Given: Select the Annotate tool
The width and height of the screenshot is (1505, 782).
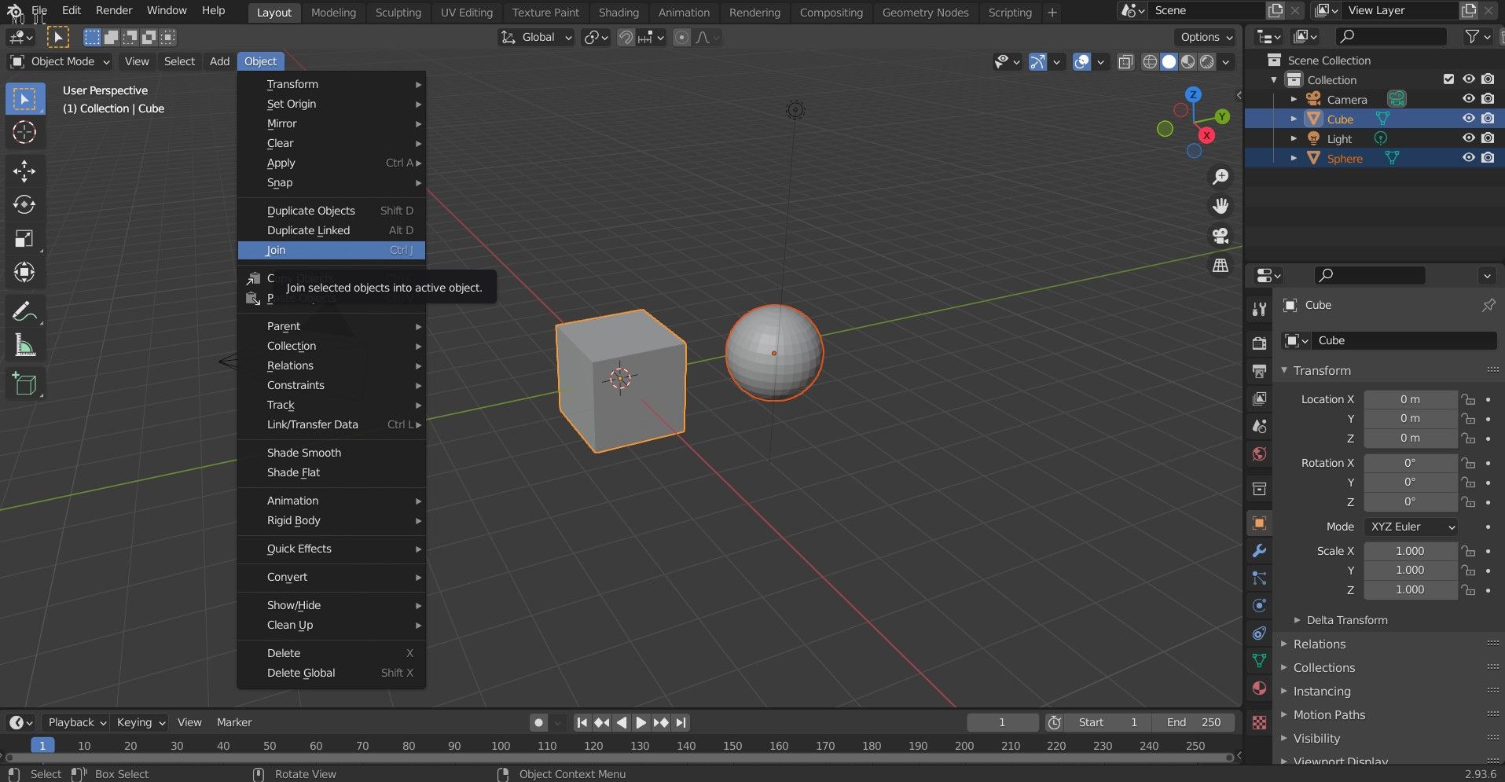Looking at the screenshot, I should [24, 311].
